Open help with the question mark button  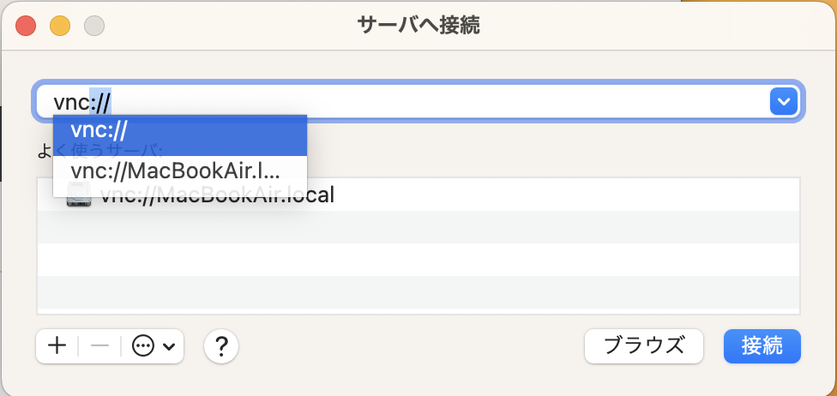point(221,346)
